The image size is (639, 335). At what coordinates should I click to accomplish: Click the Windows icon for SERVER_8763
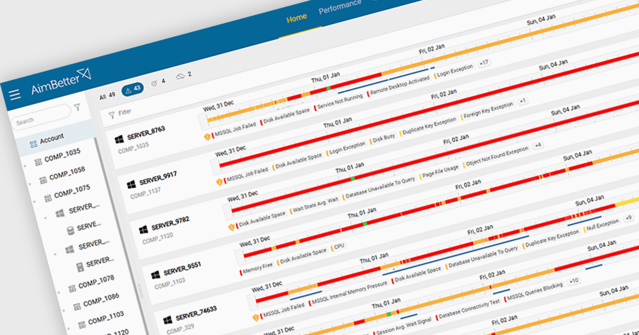point(119,139)
